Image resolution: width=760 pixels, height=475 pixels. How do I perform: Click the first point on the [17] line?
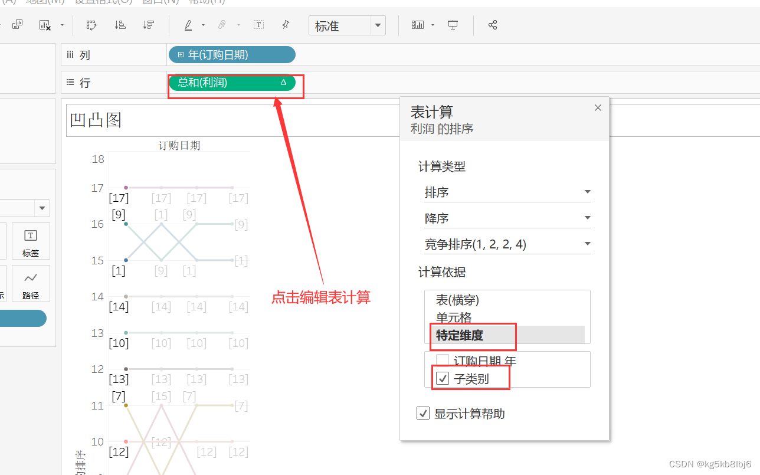pos(126,188)
